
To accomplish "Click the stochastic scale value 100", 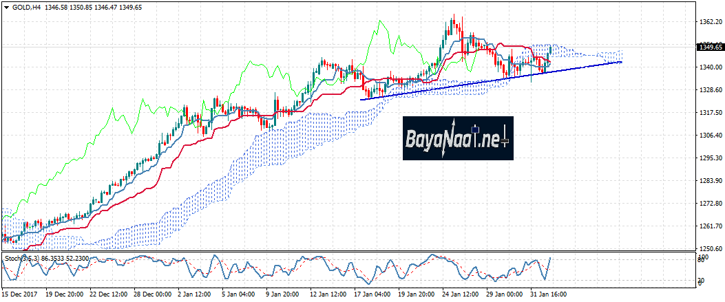I will 702,257.
